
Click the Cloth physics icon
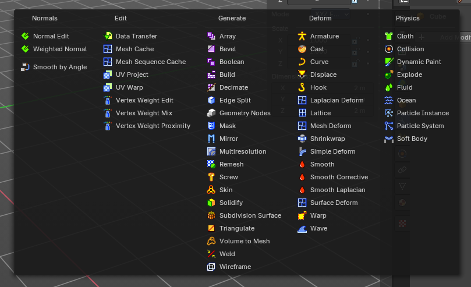pos(389,36)
